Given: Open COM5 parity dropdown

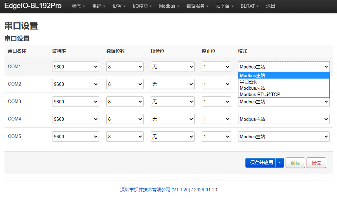Looking at the screenshot, I should coord(173,137).
